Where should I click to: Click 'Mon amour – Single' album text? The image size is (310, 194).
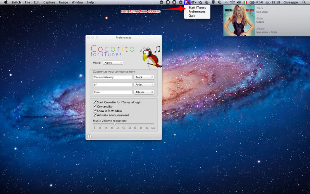point(267,32)
